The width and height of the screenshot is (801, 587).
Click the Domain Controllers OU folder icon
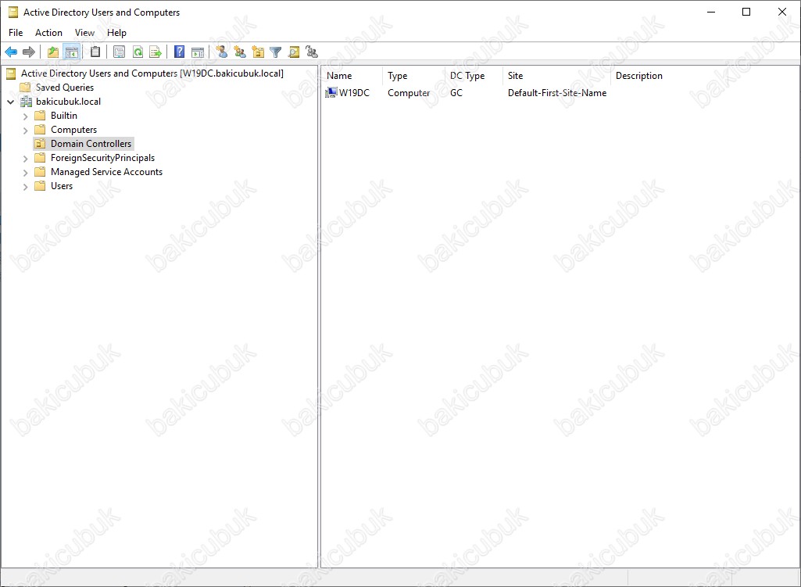(x=40, y=144)
